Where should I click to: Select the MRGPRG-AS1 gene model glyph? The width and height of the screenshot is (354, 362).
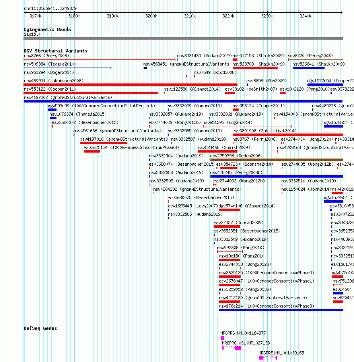[x=231, y=348]
